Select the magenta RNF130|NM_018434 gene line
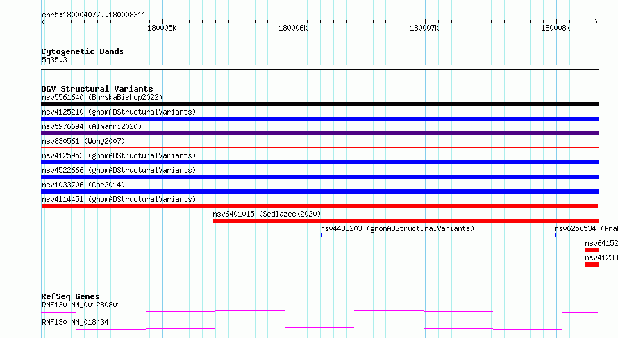This screenshot has height=338, width=618. pyautogui.click(x=319, y=328)
